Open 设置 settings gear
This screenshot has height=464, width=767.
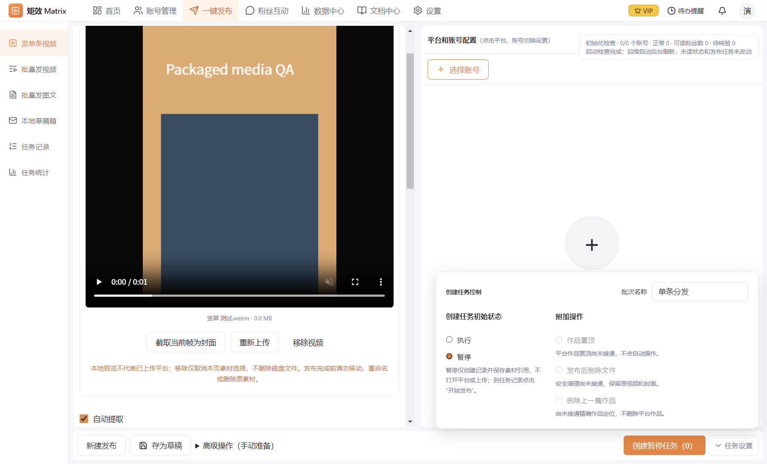pos(427,11)
